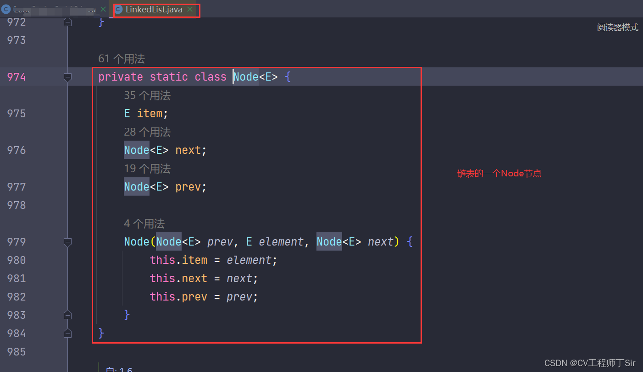Click the highlighted Node type on line 977
This screenshot has height=372, width=643.
(137, 187)
